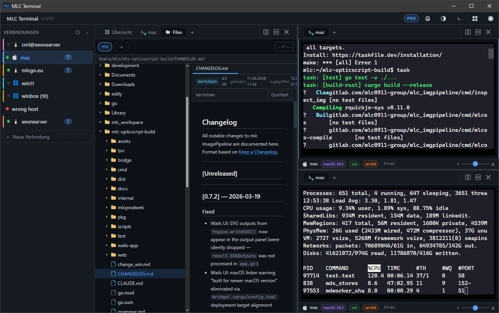Collapse the connections sidebar with the chevron
The height and width of the screenshot is (313, 499).
(x=87, y=32)
